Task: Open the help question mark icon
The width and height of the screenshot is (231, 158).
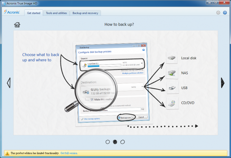Action: point(225,13)
